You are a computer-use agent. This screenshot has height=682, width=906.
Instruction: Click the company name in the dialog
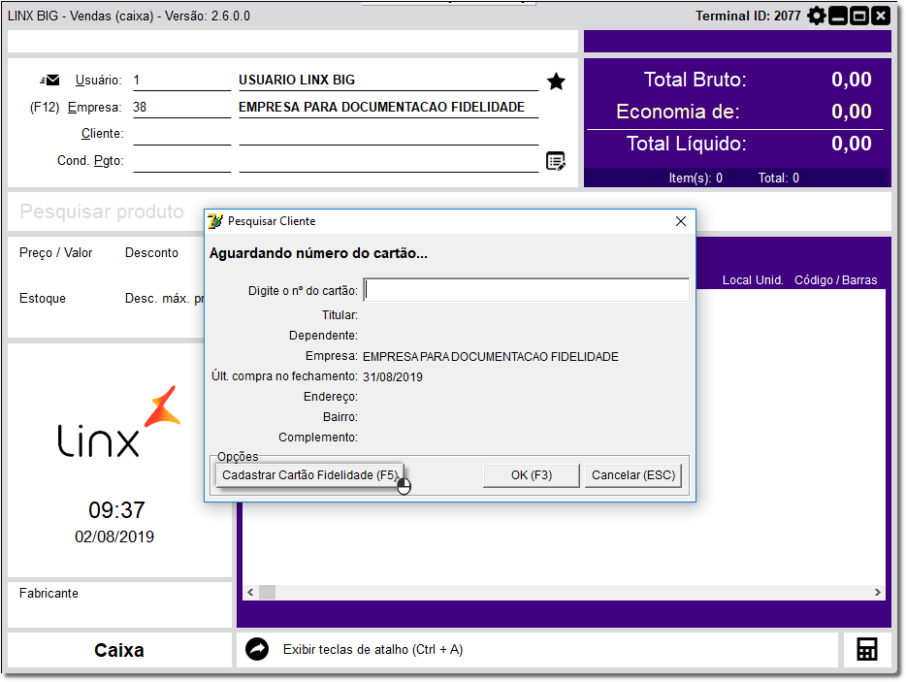(x=491, y=357)
